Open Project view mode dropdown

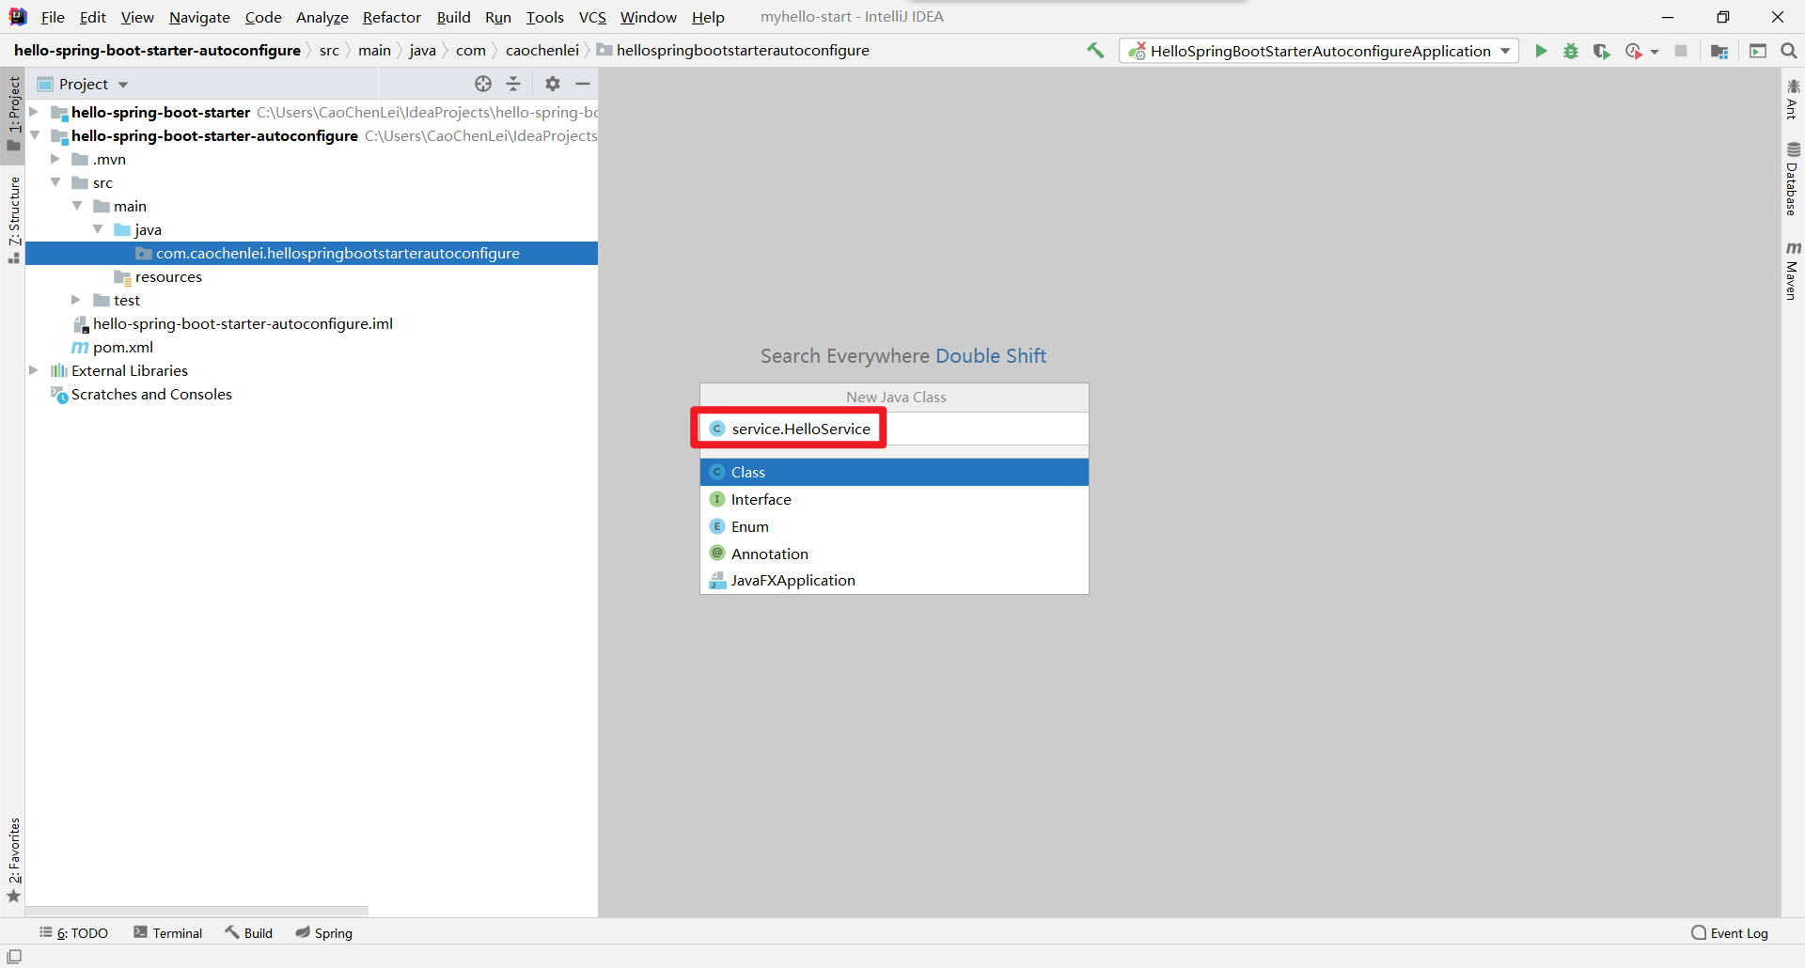(123, 85)
